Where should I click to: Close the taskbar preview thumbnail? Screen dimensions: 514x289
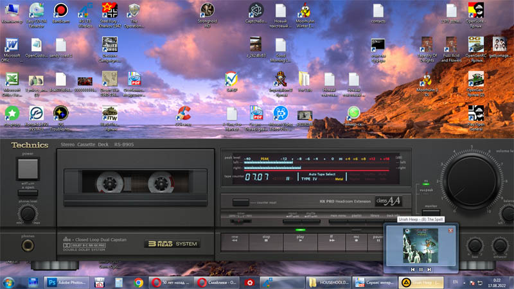[x=450, y=231]
